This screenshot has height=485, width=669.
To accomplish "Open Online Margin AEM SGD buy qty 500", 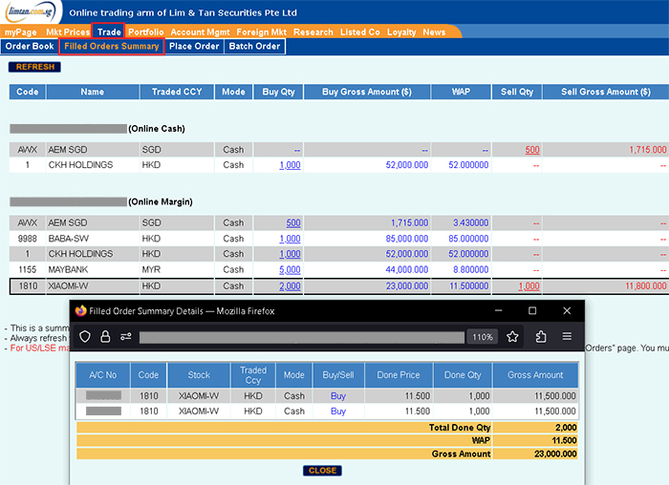I will pyautogui.click(x=293, y=222).
